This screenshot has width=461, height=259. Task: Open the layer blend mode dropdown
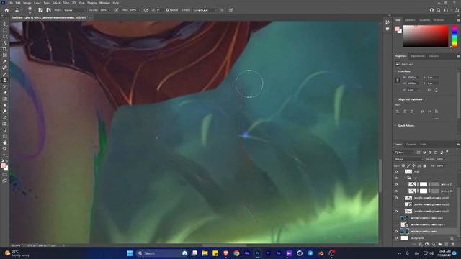click(408, 159)
